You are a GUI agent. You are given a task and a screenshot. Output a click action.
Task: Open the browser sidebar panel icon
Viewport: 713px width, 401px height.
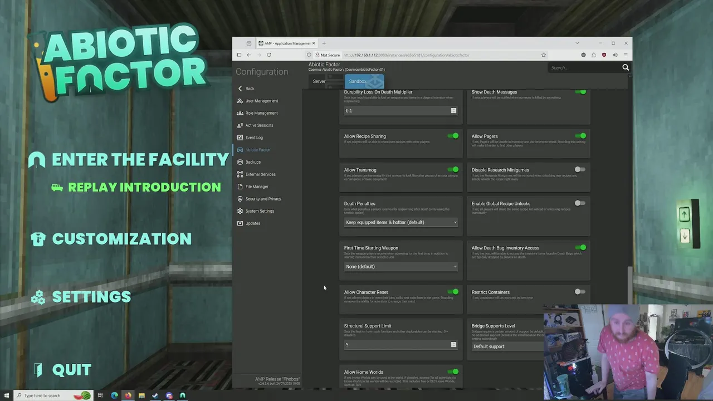[239, 55]
